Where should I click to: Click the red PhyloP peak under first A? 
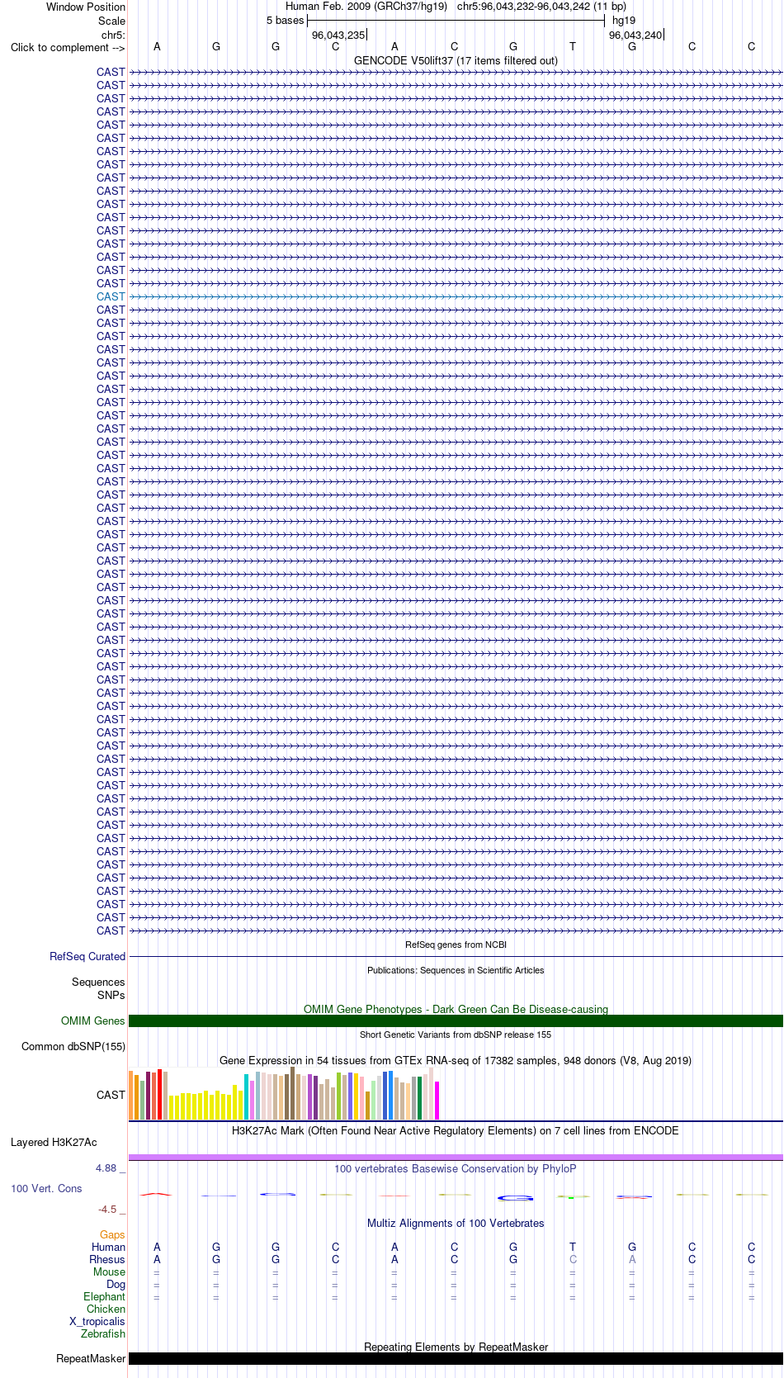[156, 1194]
